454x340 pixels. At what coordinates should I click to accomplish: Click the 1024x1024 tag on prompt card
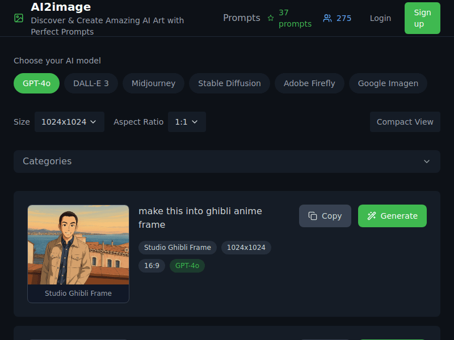[x=246, y=248]
